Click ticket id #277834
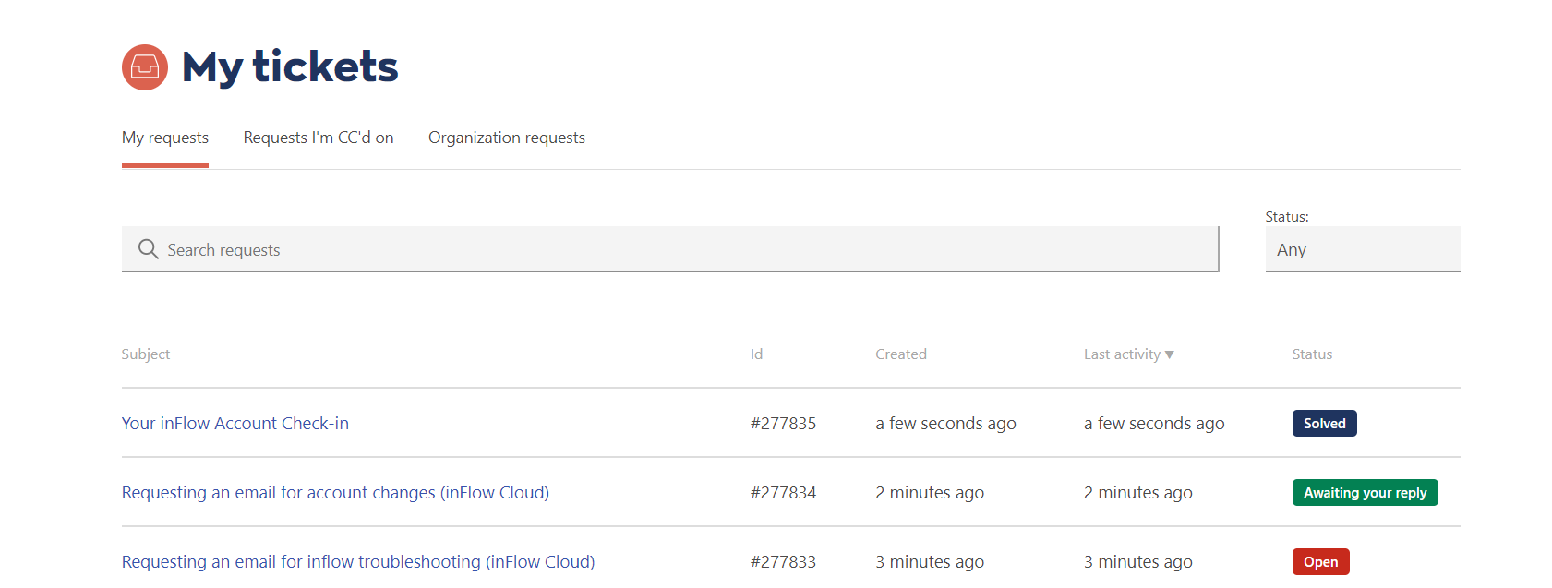 click(783, 493)
